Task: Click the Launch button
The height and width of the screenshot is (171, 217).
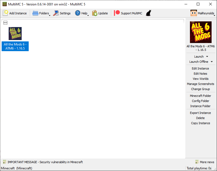Action: coord(199,57)
